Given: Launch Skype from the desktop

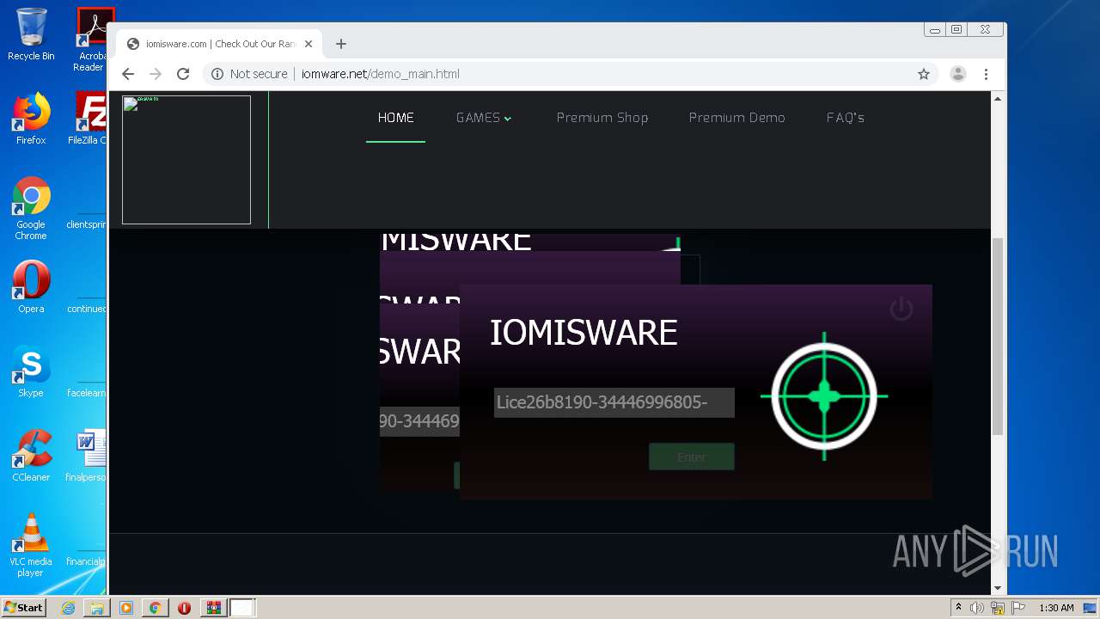Looking at the screenshot, I should [x=31, y=371].
